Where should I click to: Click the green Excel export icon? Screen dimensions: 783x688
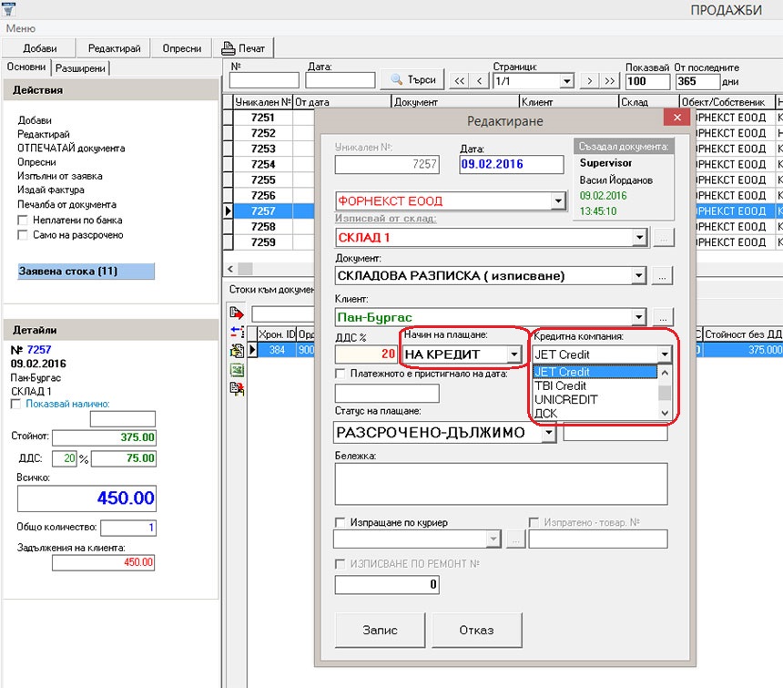(237, 369)
